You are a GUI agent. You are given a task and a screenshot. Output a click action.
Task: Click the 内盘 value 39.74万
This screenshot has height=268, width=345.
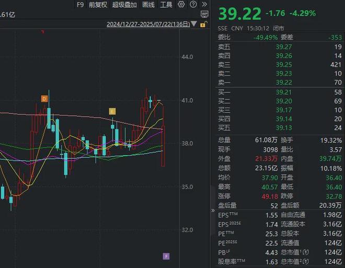(x=330, y=159)
